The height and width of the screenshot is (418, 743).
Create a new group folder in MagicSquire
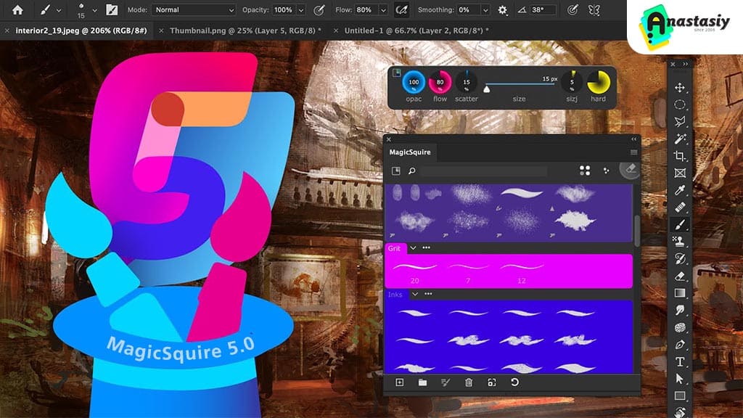click(423, 382)
